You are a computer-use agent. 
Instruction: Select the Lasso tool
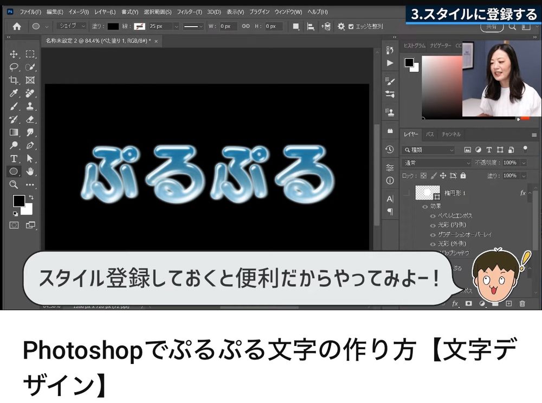point(14,67)
